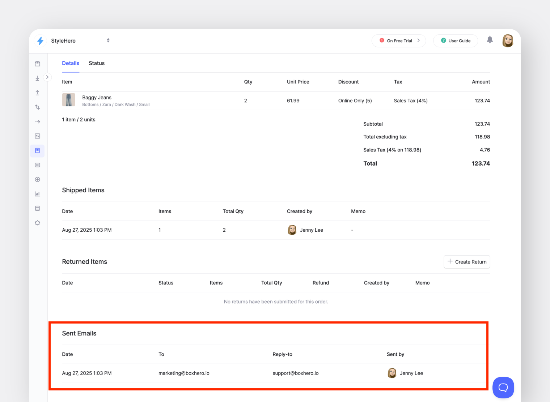Viewport: 550px width, 402px height.
Task: Open the User Guide
Action: (x=455, y=40)
